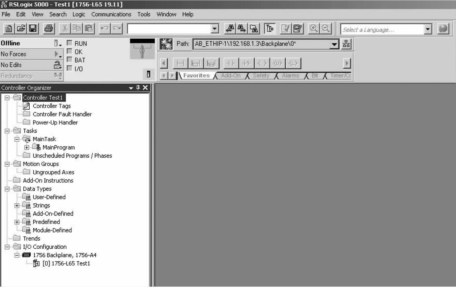Switch to the Alarms instruction tab
Image resolution: width=456 pixels, height=288 pixels.
tap(290, 76)
